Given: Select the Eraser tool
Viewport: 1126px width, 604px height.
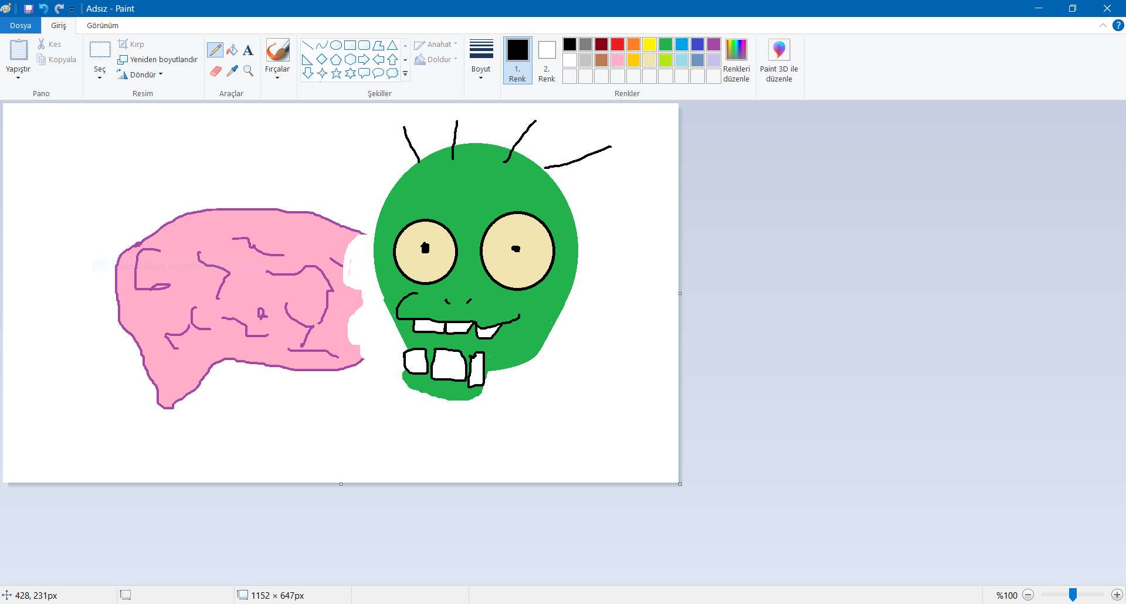Looking at the screenshot, I should 215,71.
